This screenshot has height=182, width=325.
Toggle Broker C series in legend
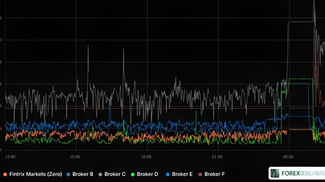click(x=112, y=174)
